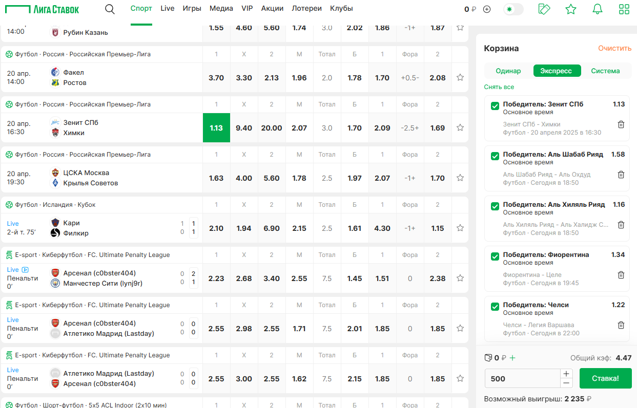637x408 pixels.
Task: Pick 1.63 odds for ЦСКА Москва win
Action: pos(216,178)
